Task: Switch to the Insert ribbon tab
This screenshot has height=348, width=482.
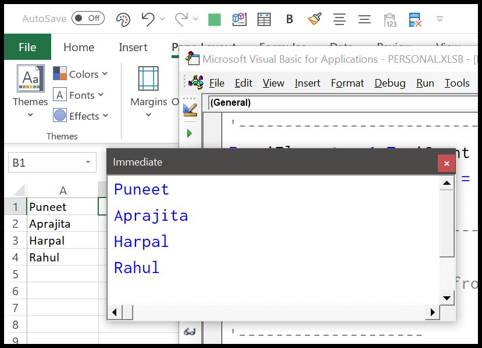Action: [133, 47]
